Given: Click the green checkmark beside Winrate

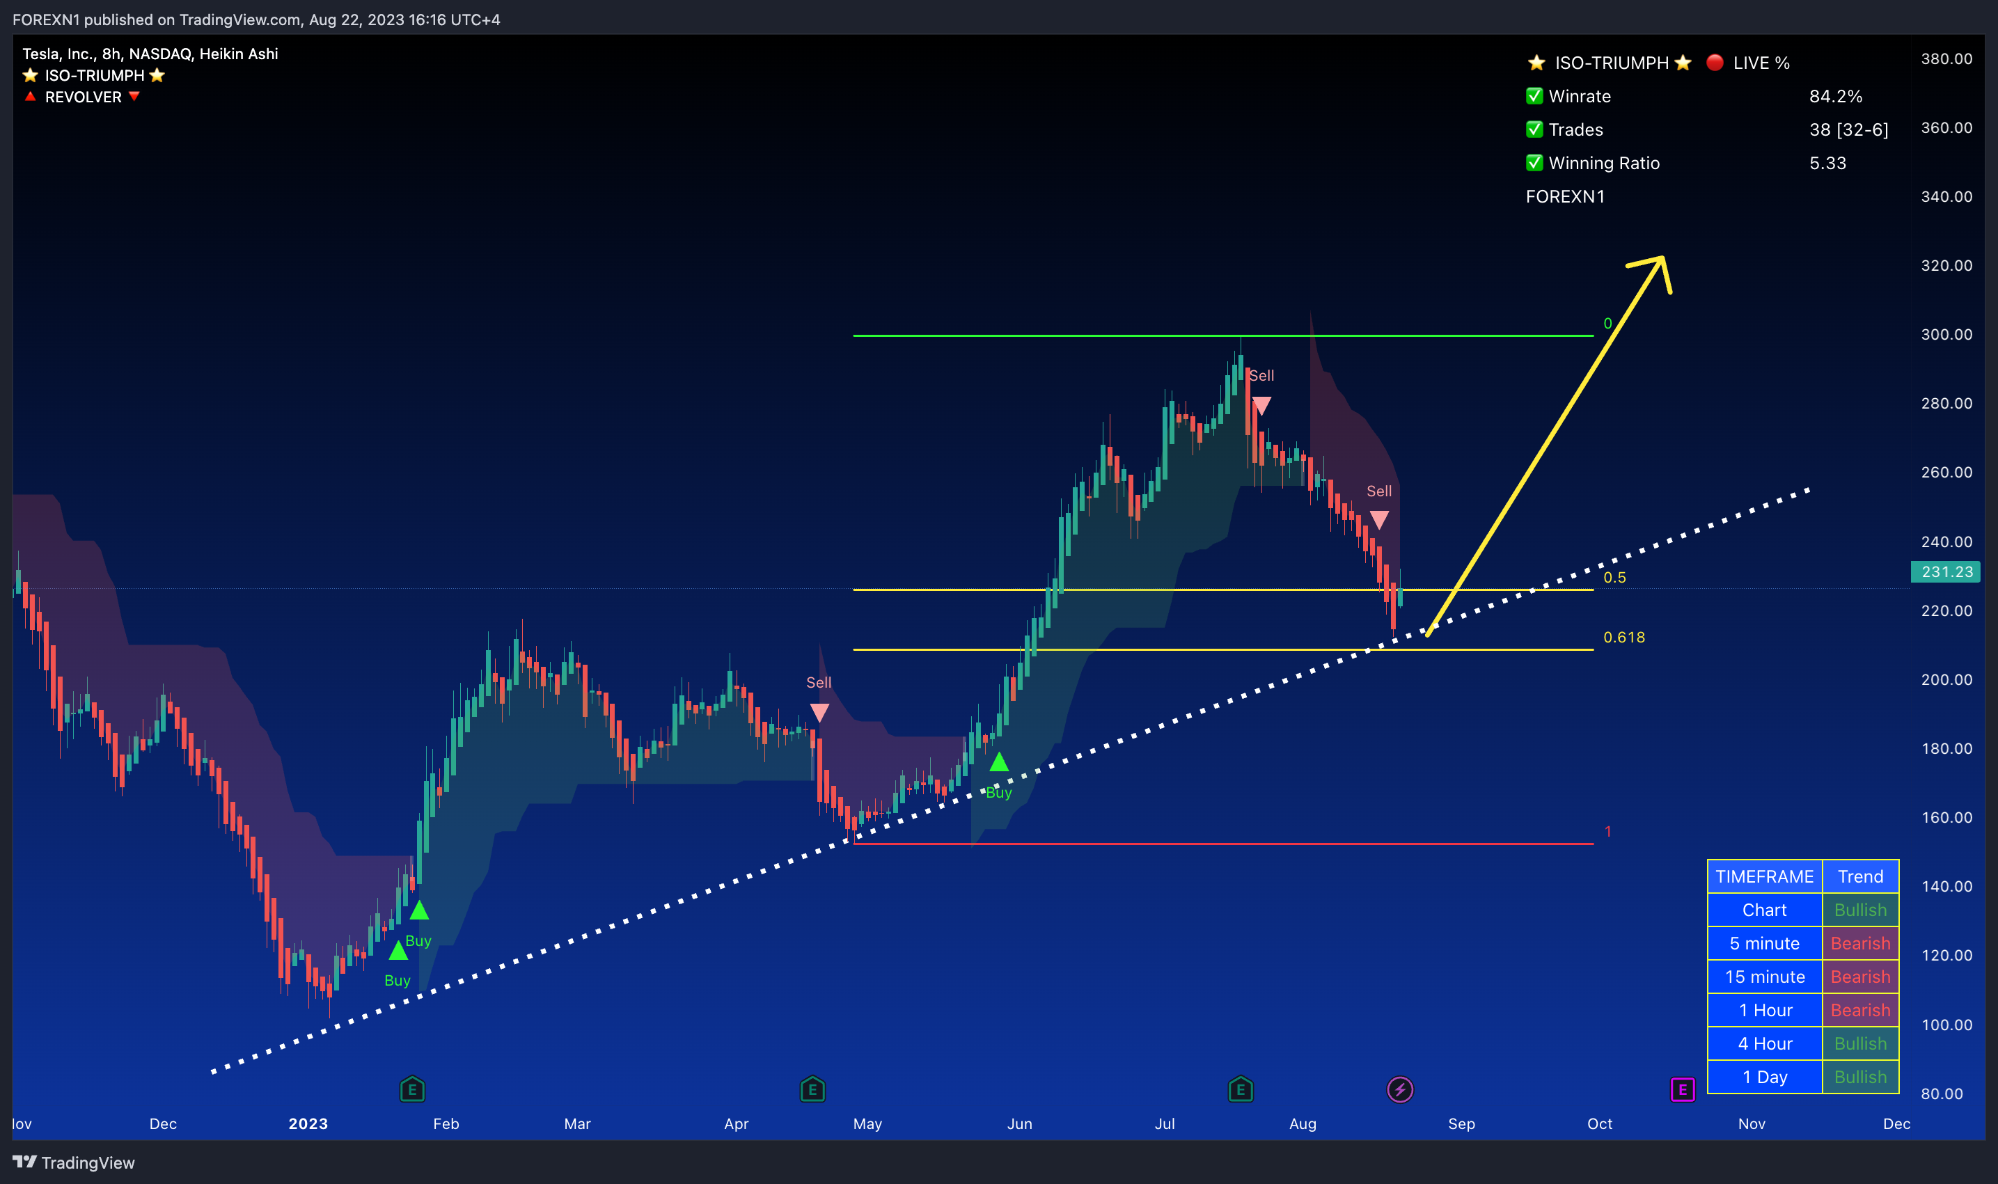Looking at the screenshot, I should (x=1534, y=96).
